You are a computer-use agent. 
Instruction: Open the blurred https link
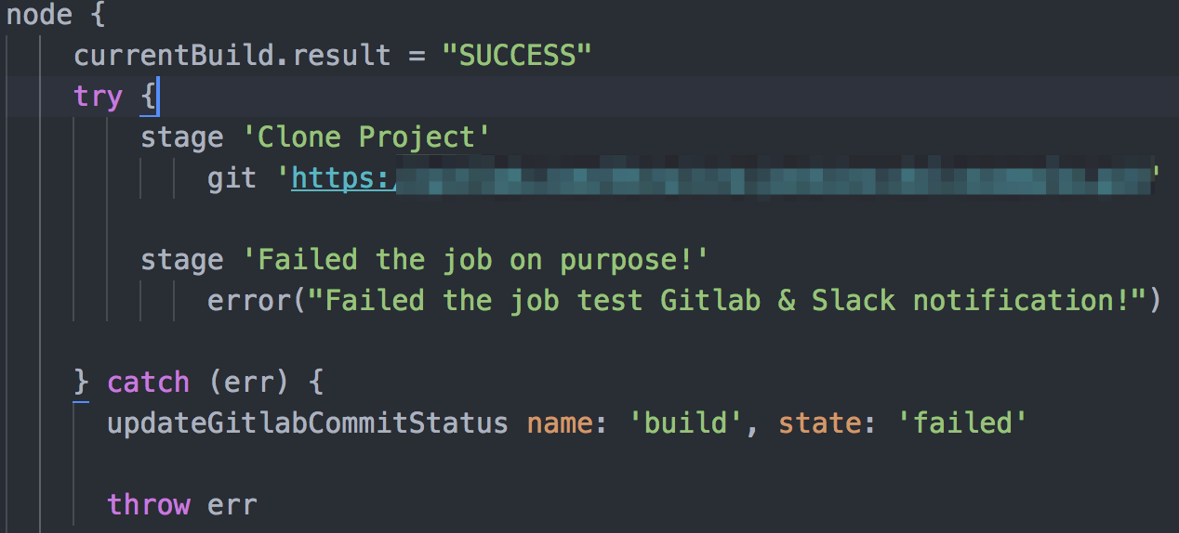[x=721, y=178]
